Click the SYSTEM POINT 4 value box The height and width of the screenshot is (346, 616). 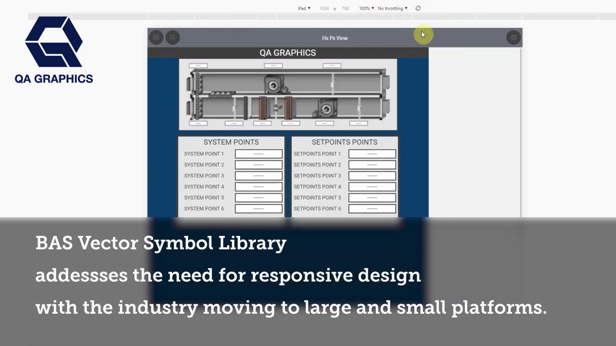258,186
